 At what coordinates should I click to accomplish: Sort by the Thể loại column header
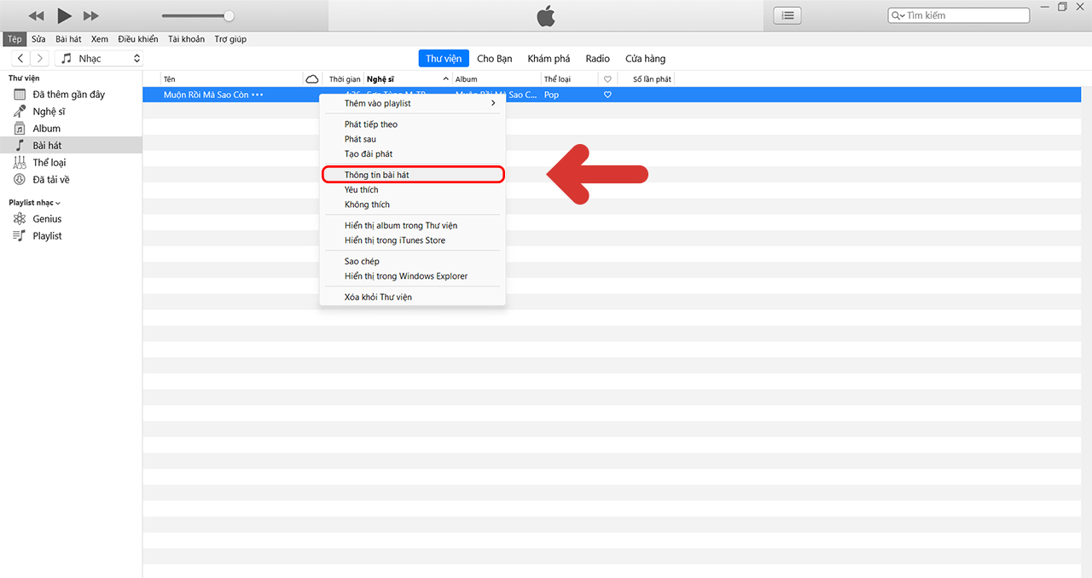coord(569,79)
